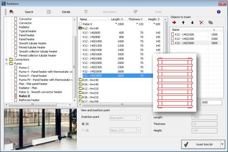Select the highlighted K12 - 140/3000 row
Screen dimensions: 228x152
(117, 76)
